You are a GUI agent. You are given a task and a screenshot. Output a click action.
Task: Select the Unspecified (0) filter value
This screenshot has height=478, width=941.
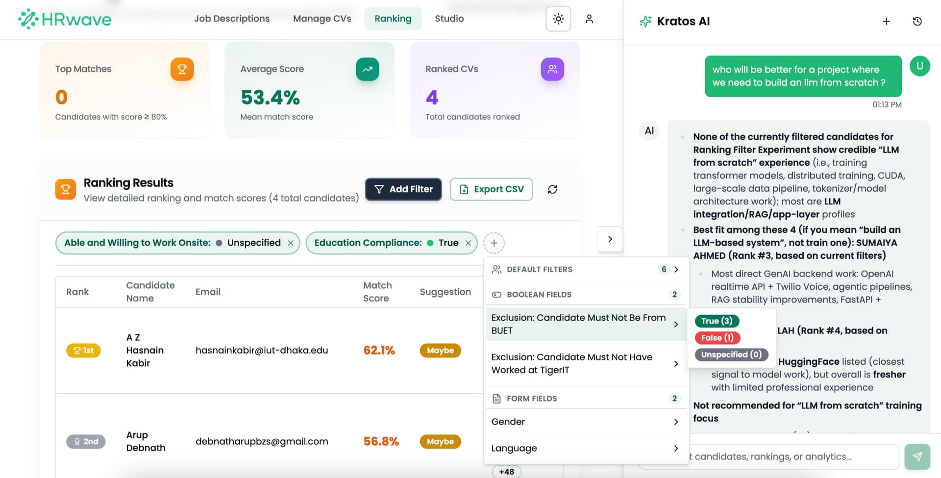731,354
